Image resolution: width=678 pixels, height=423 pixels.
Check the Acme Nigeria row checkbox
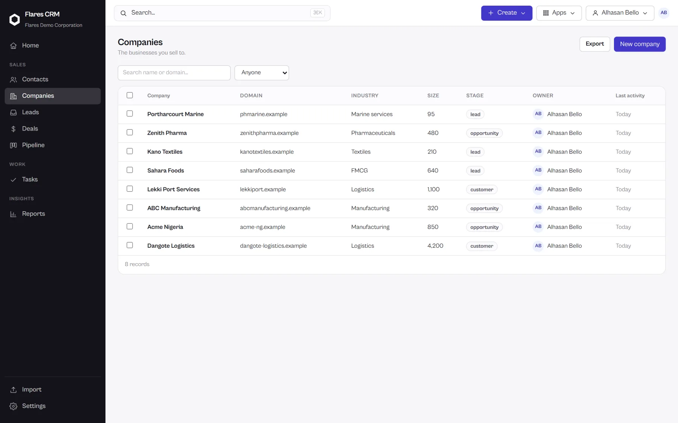click(130, 226)
